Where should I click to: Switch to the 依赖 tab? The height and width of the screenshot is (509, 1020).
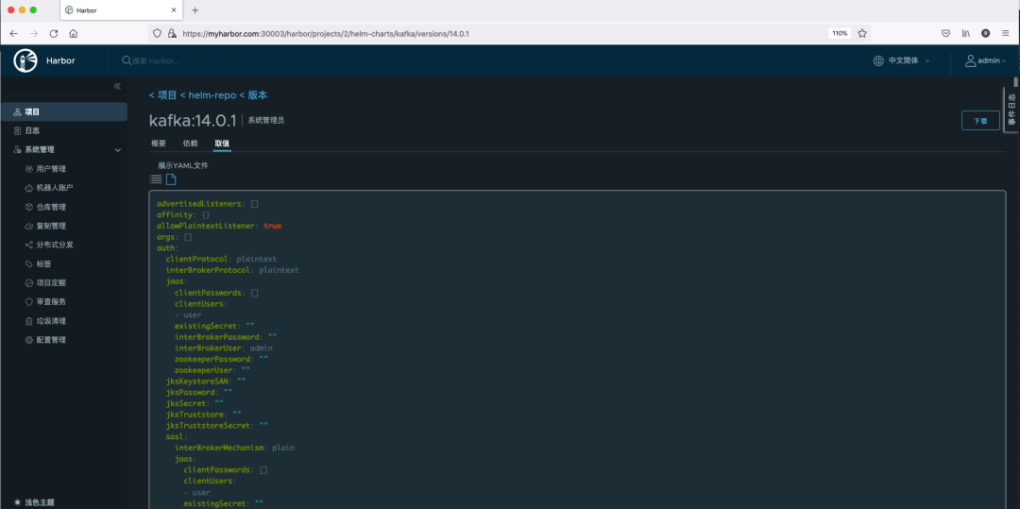coord(191,143)
